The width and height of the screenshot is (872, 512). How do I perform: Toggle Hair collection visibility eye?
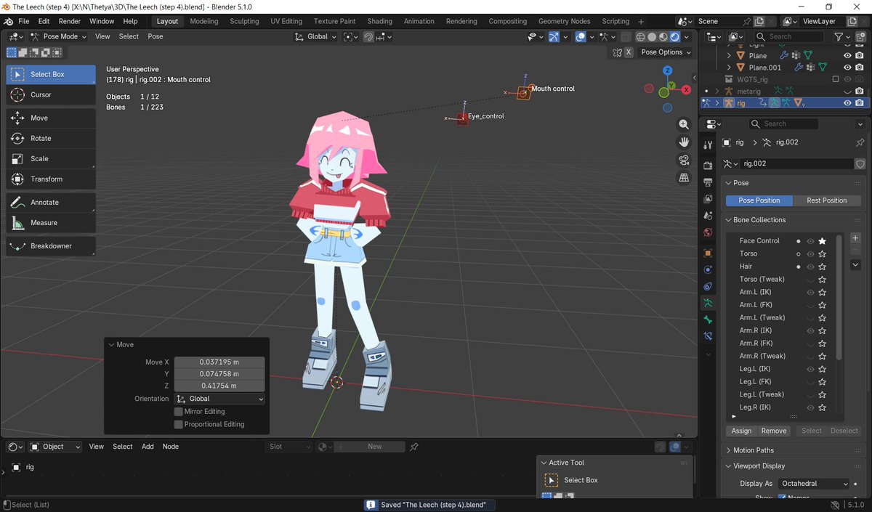(810, 267)
